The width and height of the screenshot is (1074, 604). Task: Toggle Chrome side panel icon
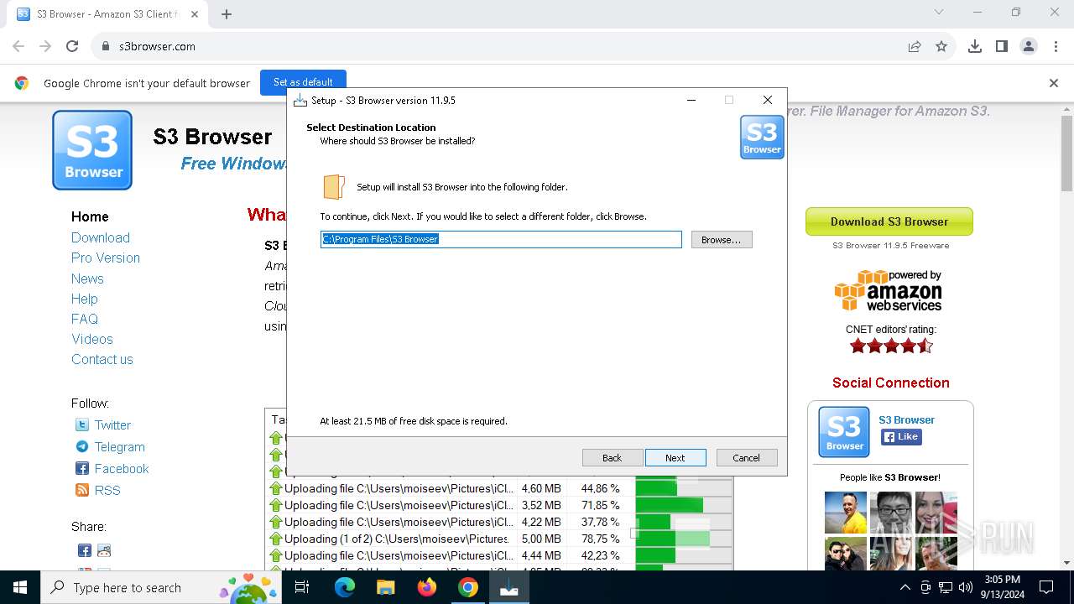coord(1002,46)
